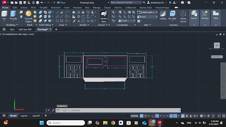226x127 pixels.
Task: Click the Section Plane tool
Action: tap(104, 17)
